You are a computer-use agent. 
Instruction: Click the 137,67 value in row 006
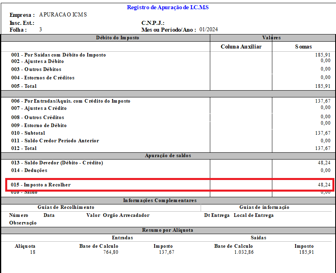[x=323, y=101]
